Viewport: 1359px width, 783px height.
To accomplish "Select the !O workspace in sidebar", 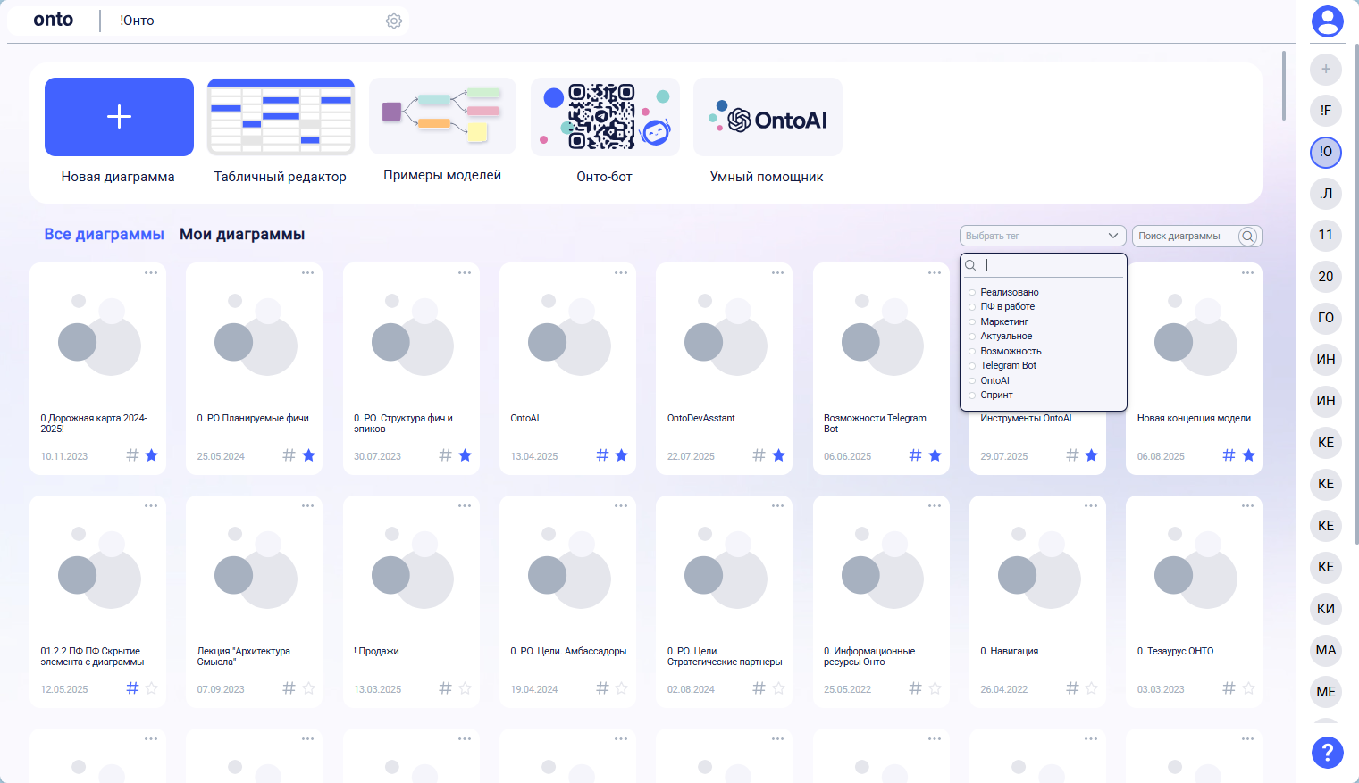I will point(1326,152).
